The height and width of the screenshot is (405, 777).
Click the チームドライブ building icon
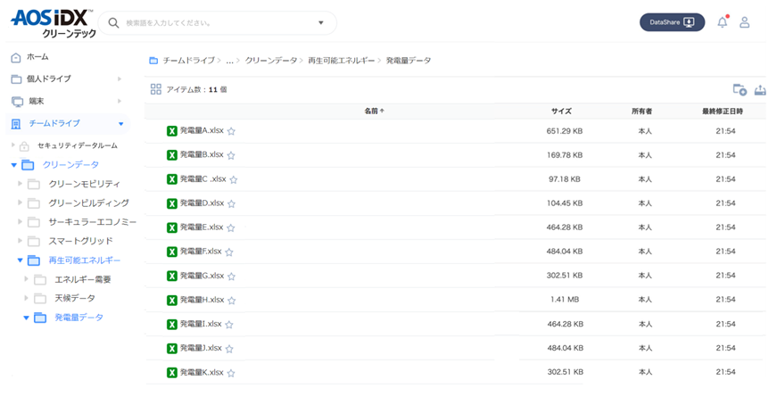(16, 124)
